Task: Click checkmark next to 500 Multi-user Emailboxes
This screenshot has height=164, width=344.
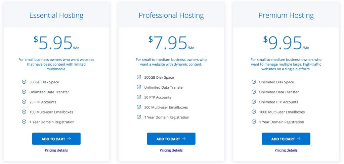Action: [x=139, y=107]
